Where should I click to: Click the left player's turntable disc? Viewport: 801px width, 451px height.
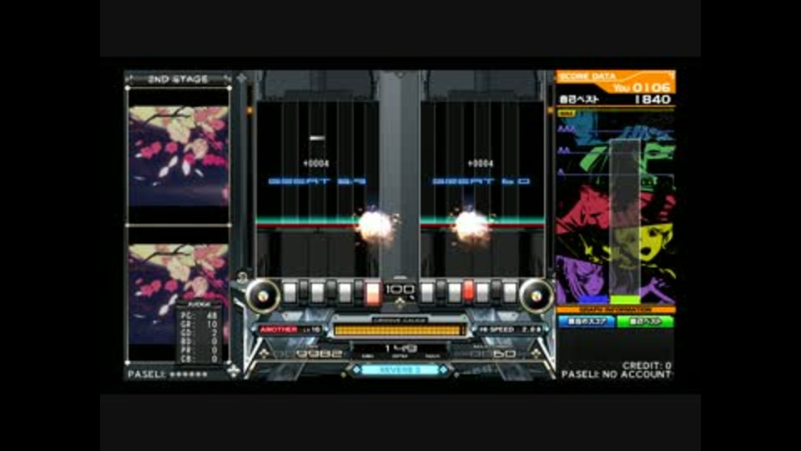pos(263,296)
